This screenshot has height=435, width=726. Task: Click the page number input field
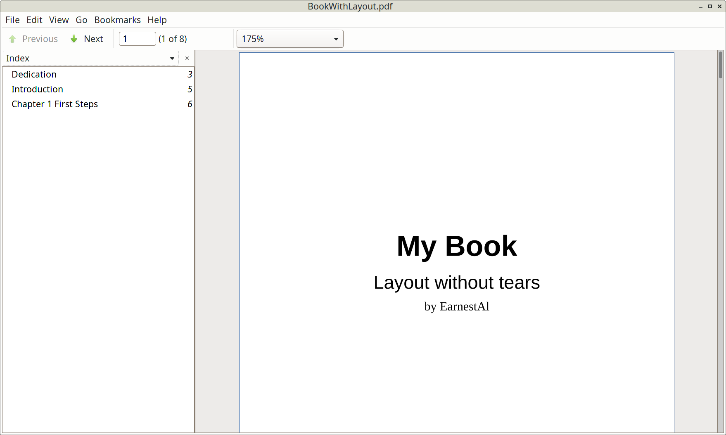[138, 39]
